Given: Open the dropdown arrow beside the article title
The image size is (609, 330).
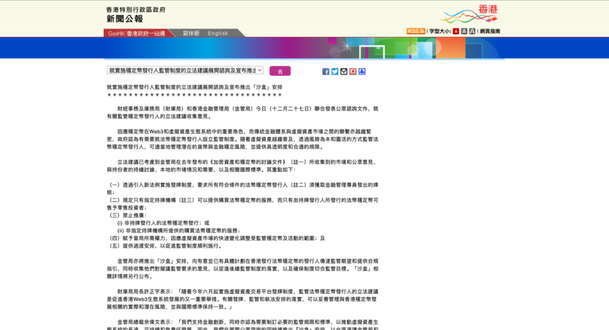Looking at the screenshot, I should (259, 70).
